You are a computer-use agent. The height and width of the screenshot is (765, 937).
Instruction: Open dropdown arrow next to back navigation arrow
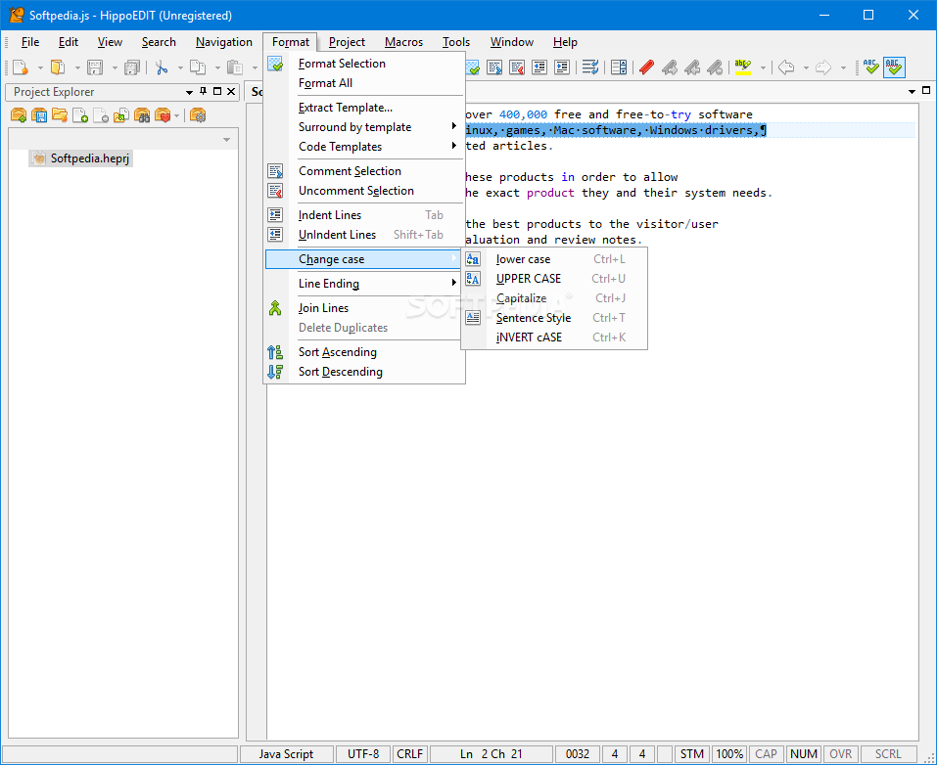(x=806, y=67)
